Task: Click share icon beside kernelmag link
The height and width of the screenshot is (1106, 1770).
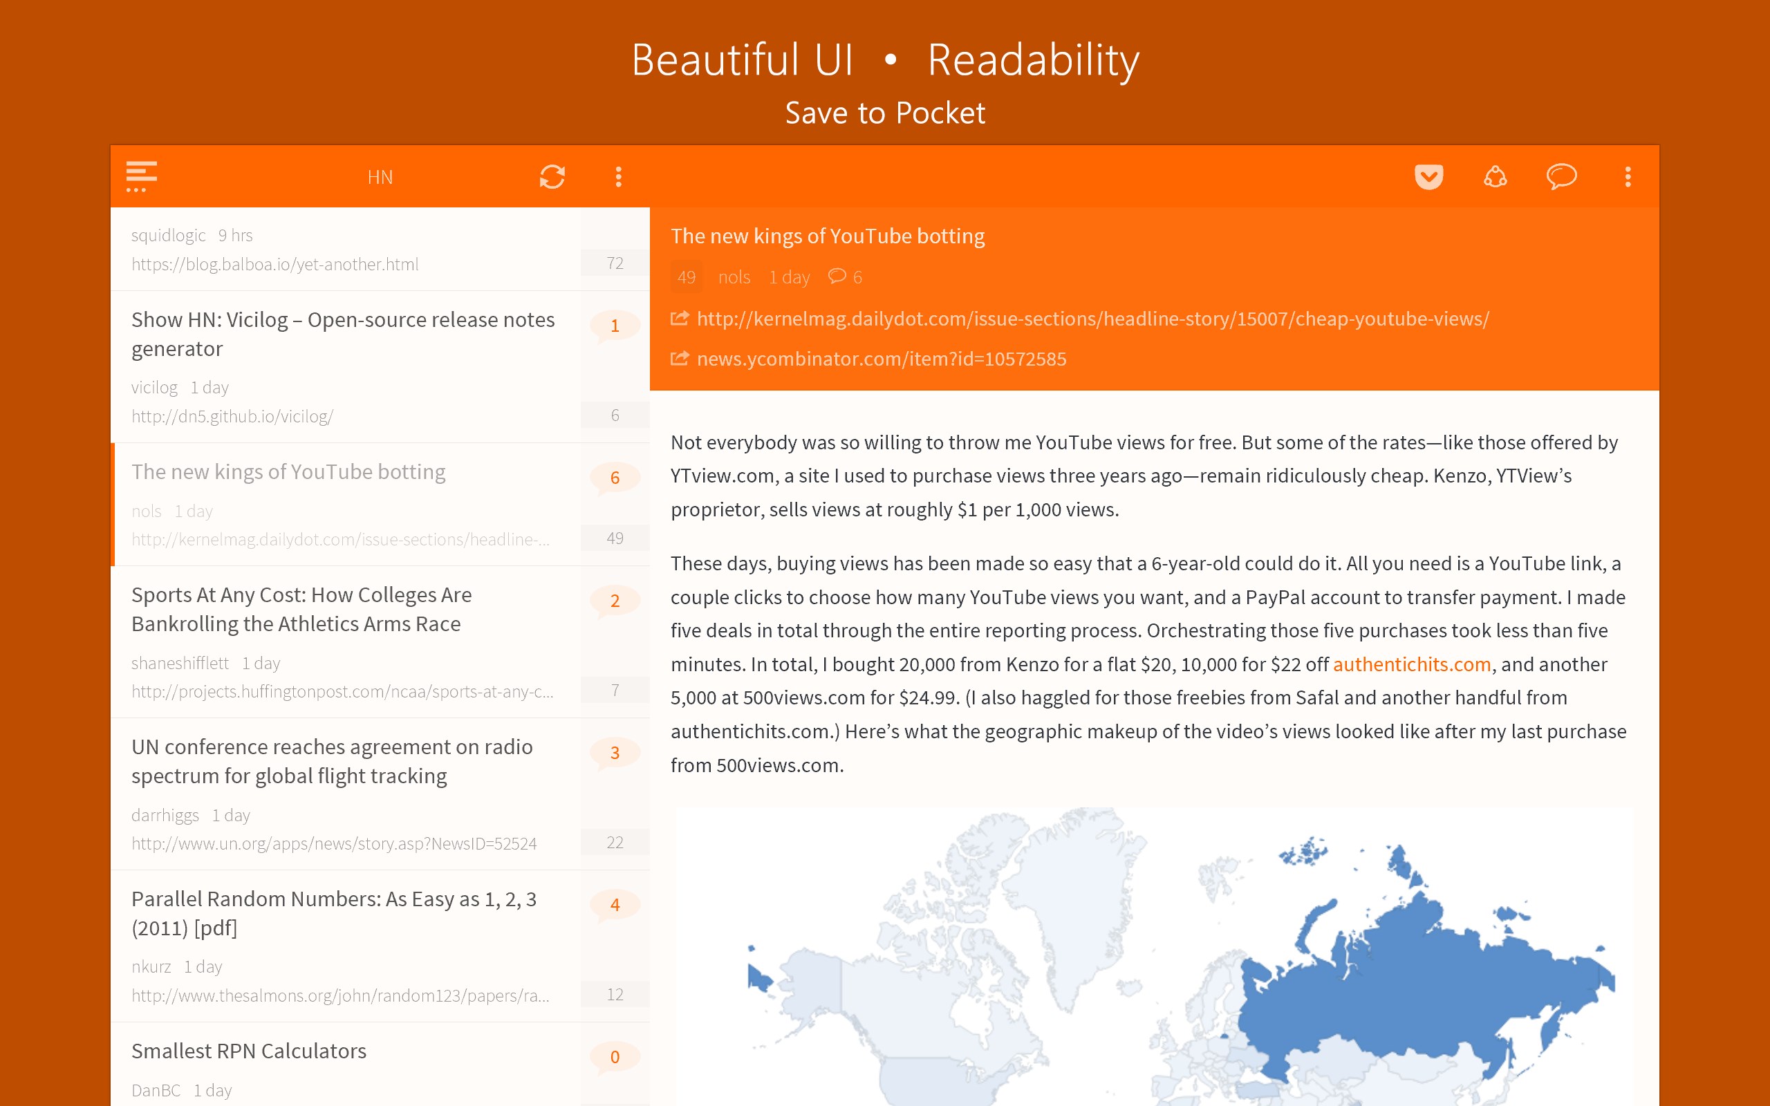Action: point(680,318)
